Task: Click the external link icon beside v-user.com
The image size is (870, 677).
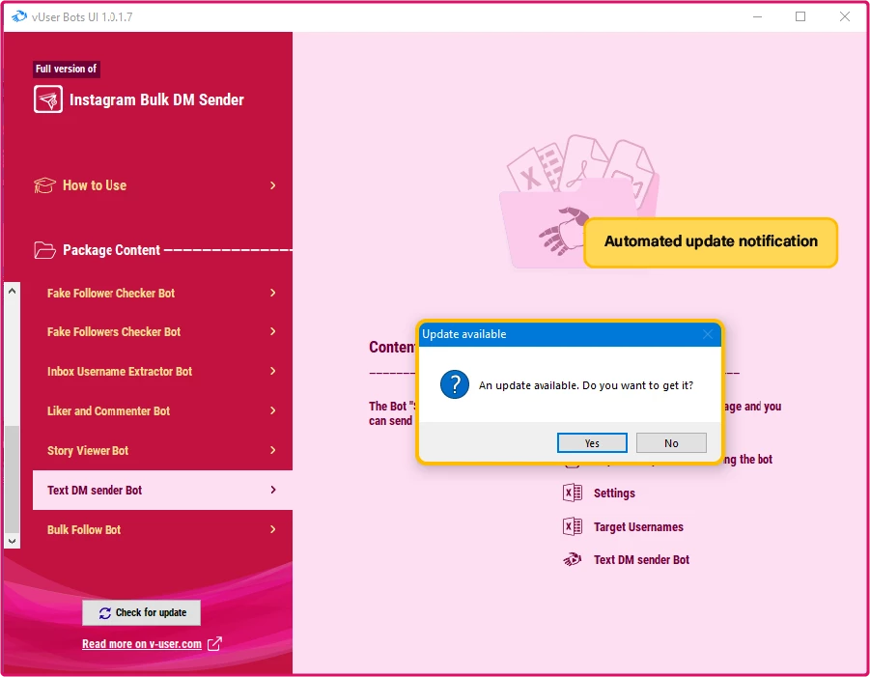Action: click(x=214, y=644)
